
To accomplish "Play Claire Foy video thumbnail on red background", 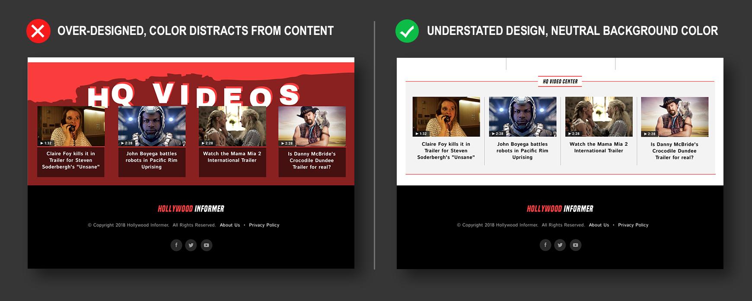I will click(x=71, y=126).
